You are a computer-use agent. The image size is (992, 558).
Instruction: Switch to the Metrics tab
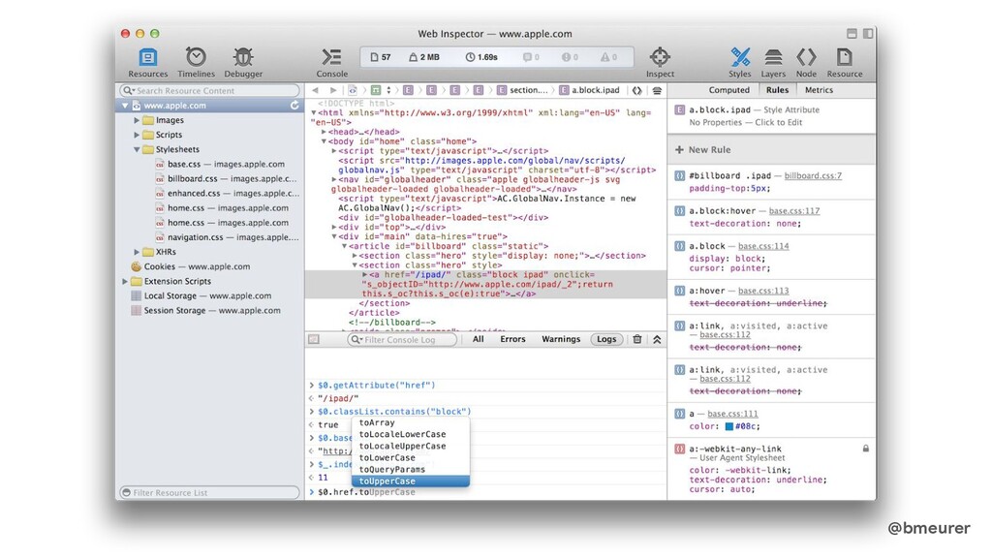[819, 90]
